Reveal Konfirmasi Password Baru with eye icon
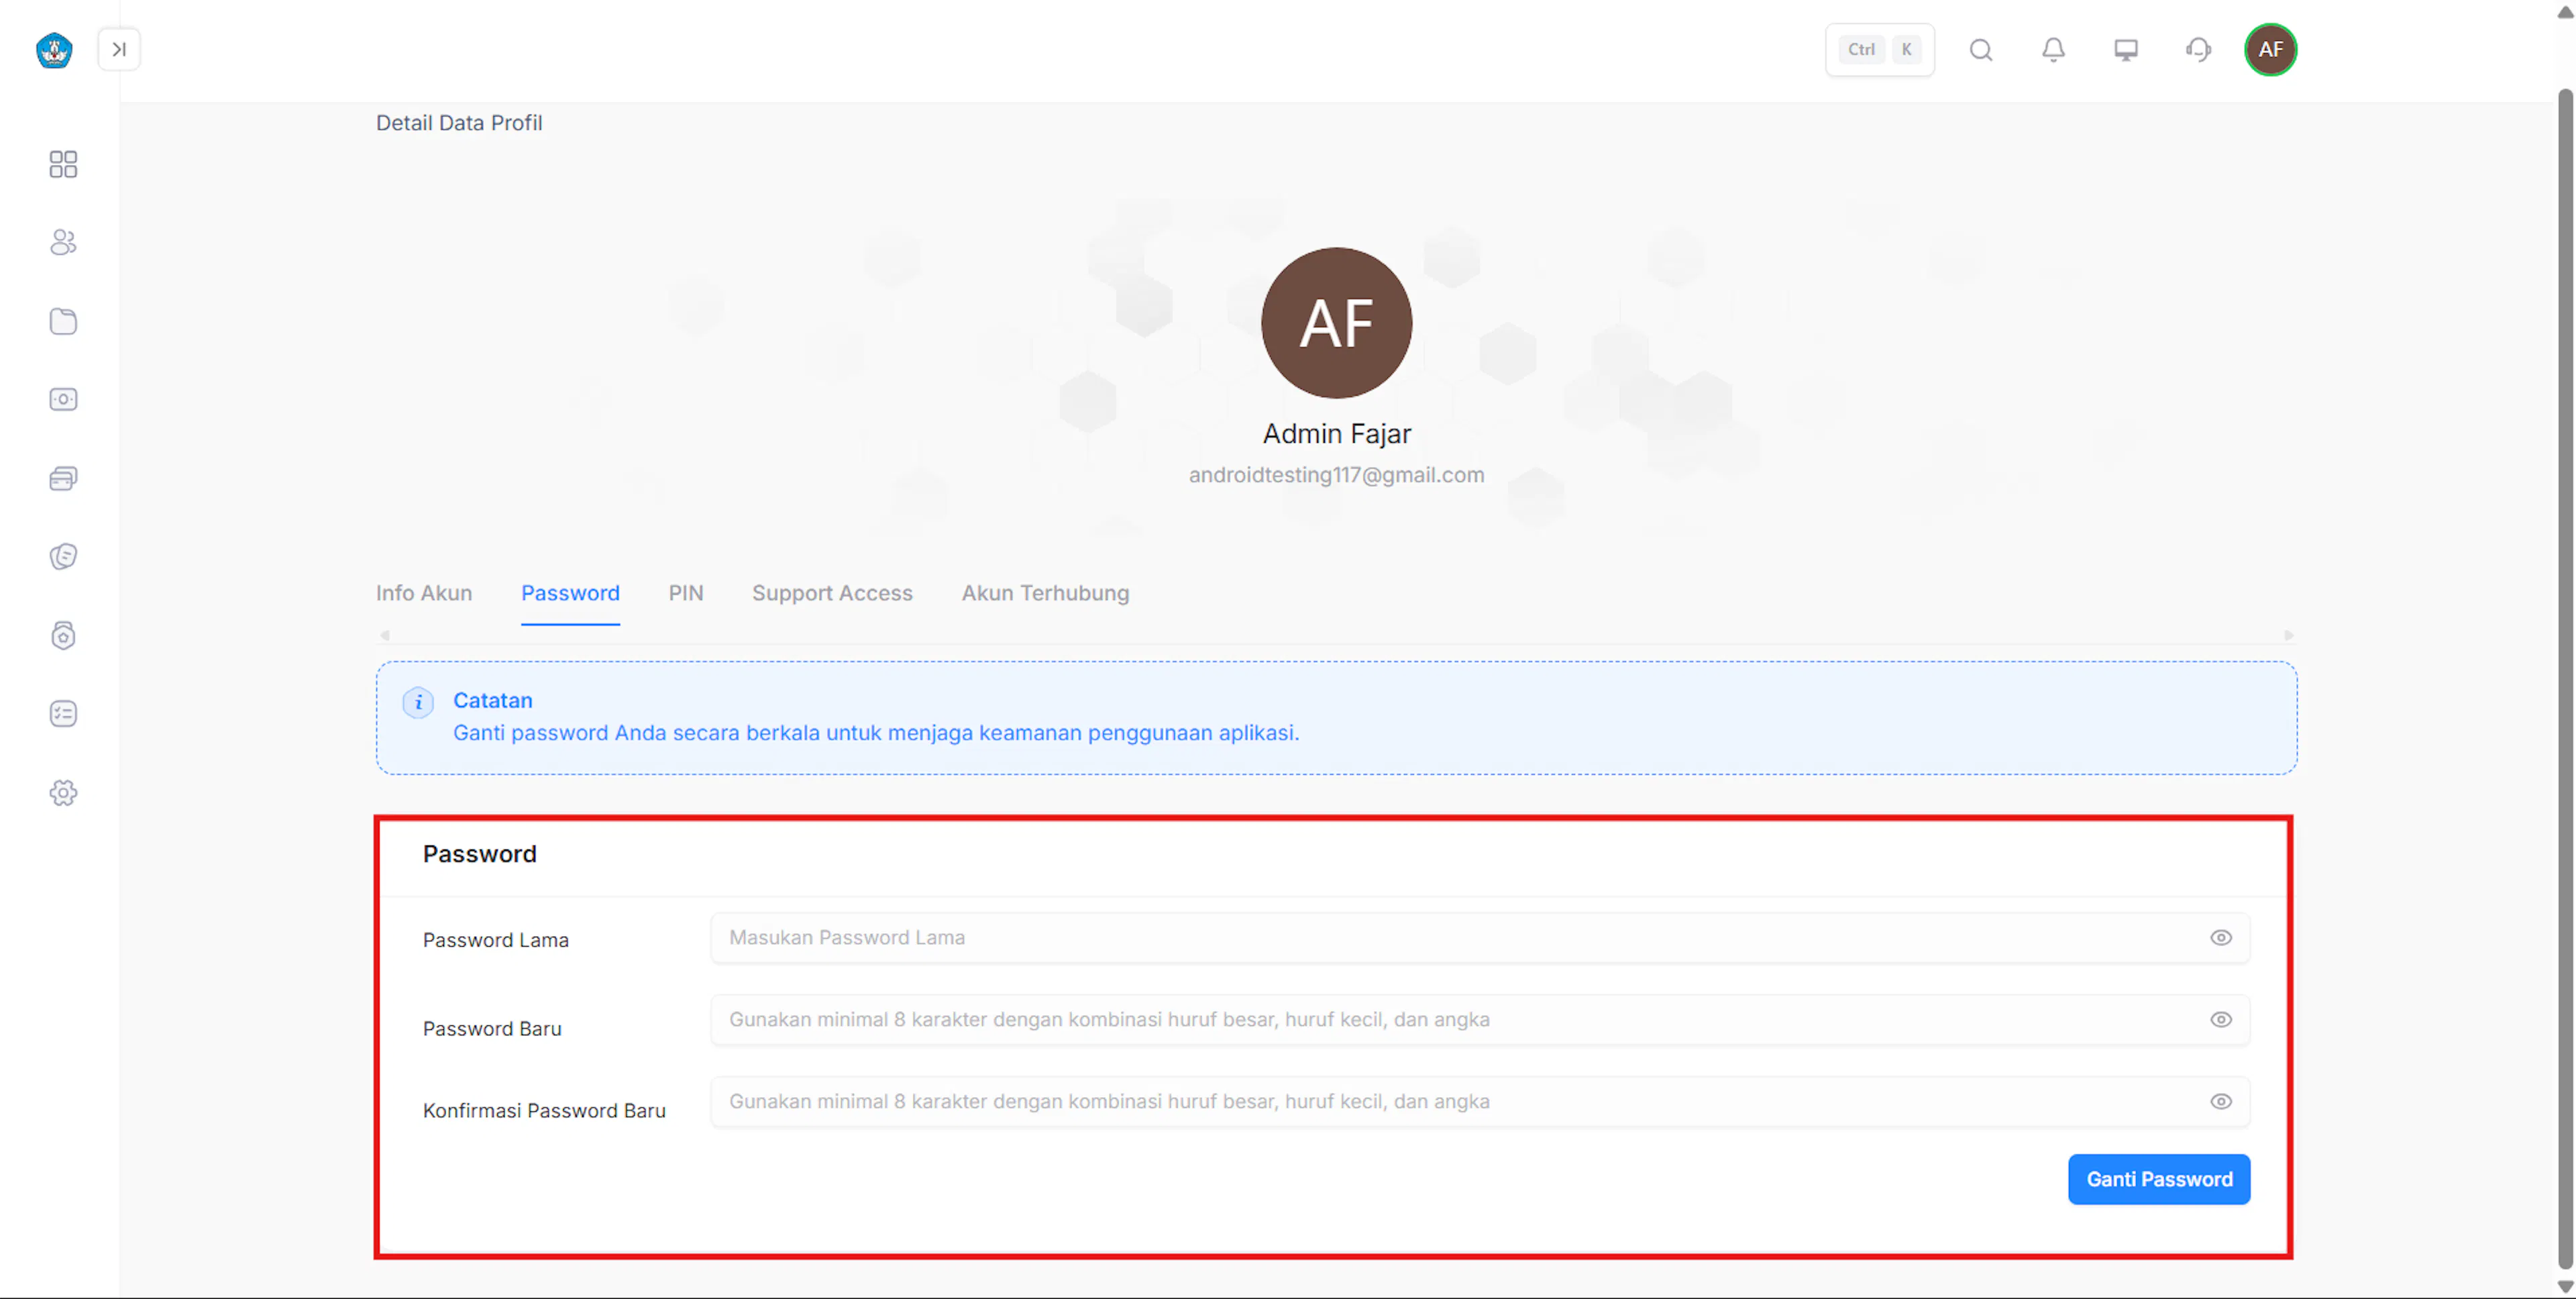This screenshot has width=2576, height=1299. 2220,1101
